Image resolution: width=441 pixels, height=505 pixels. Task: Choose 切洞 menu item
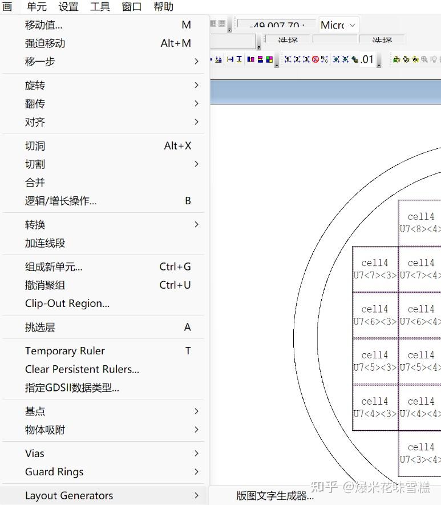click(x=103, y=146)
